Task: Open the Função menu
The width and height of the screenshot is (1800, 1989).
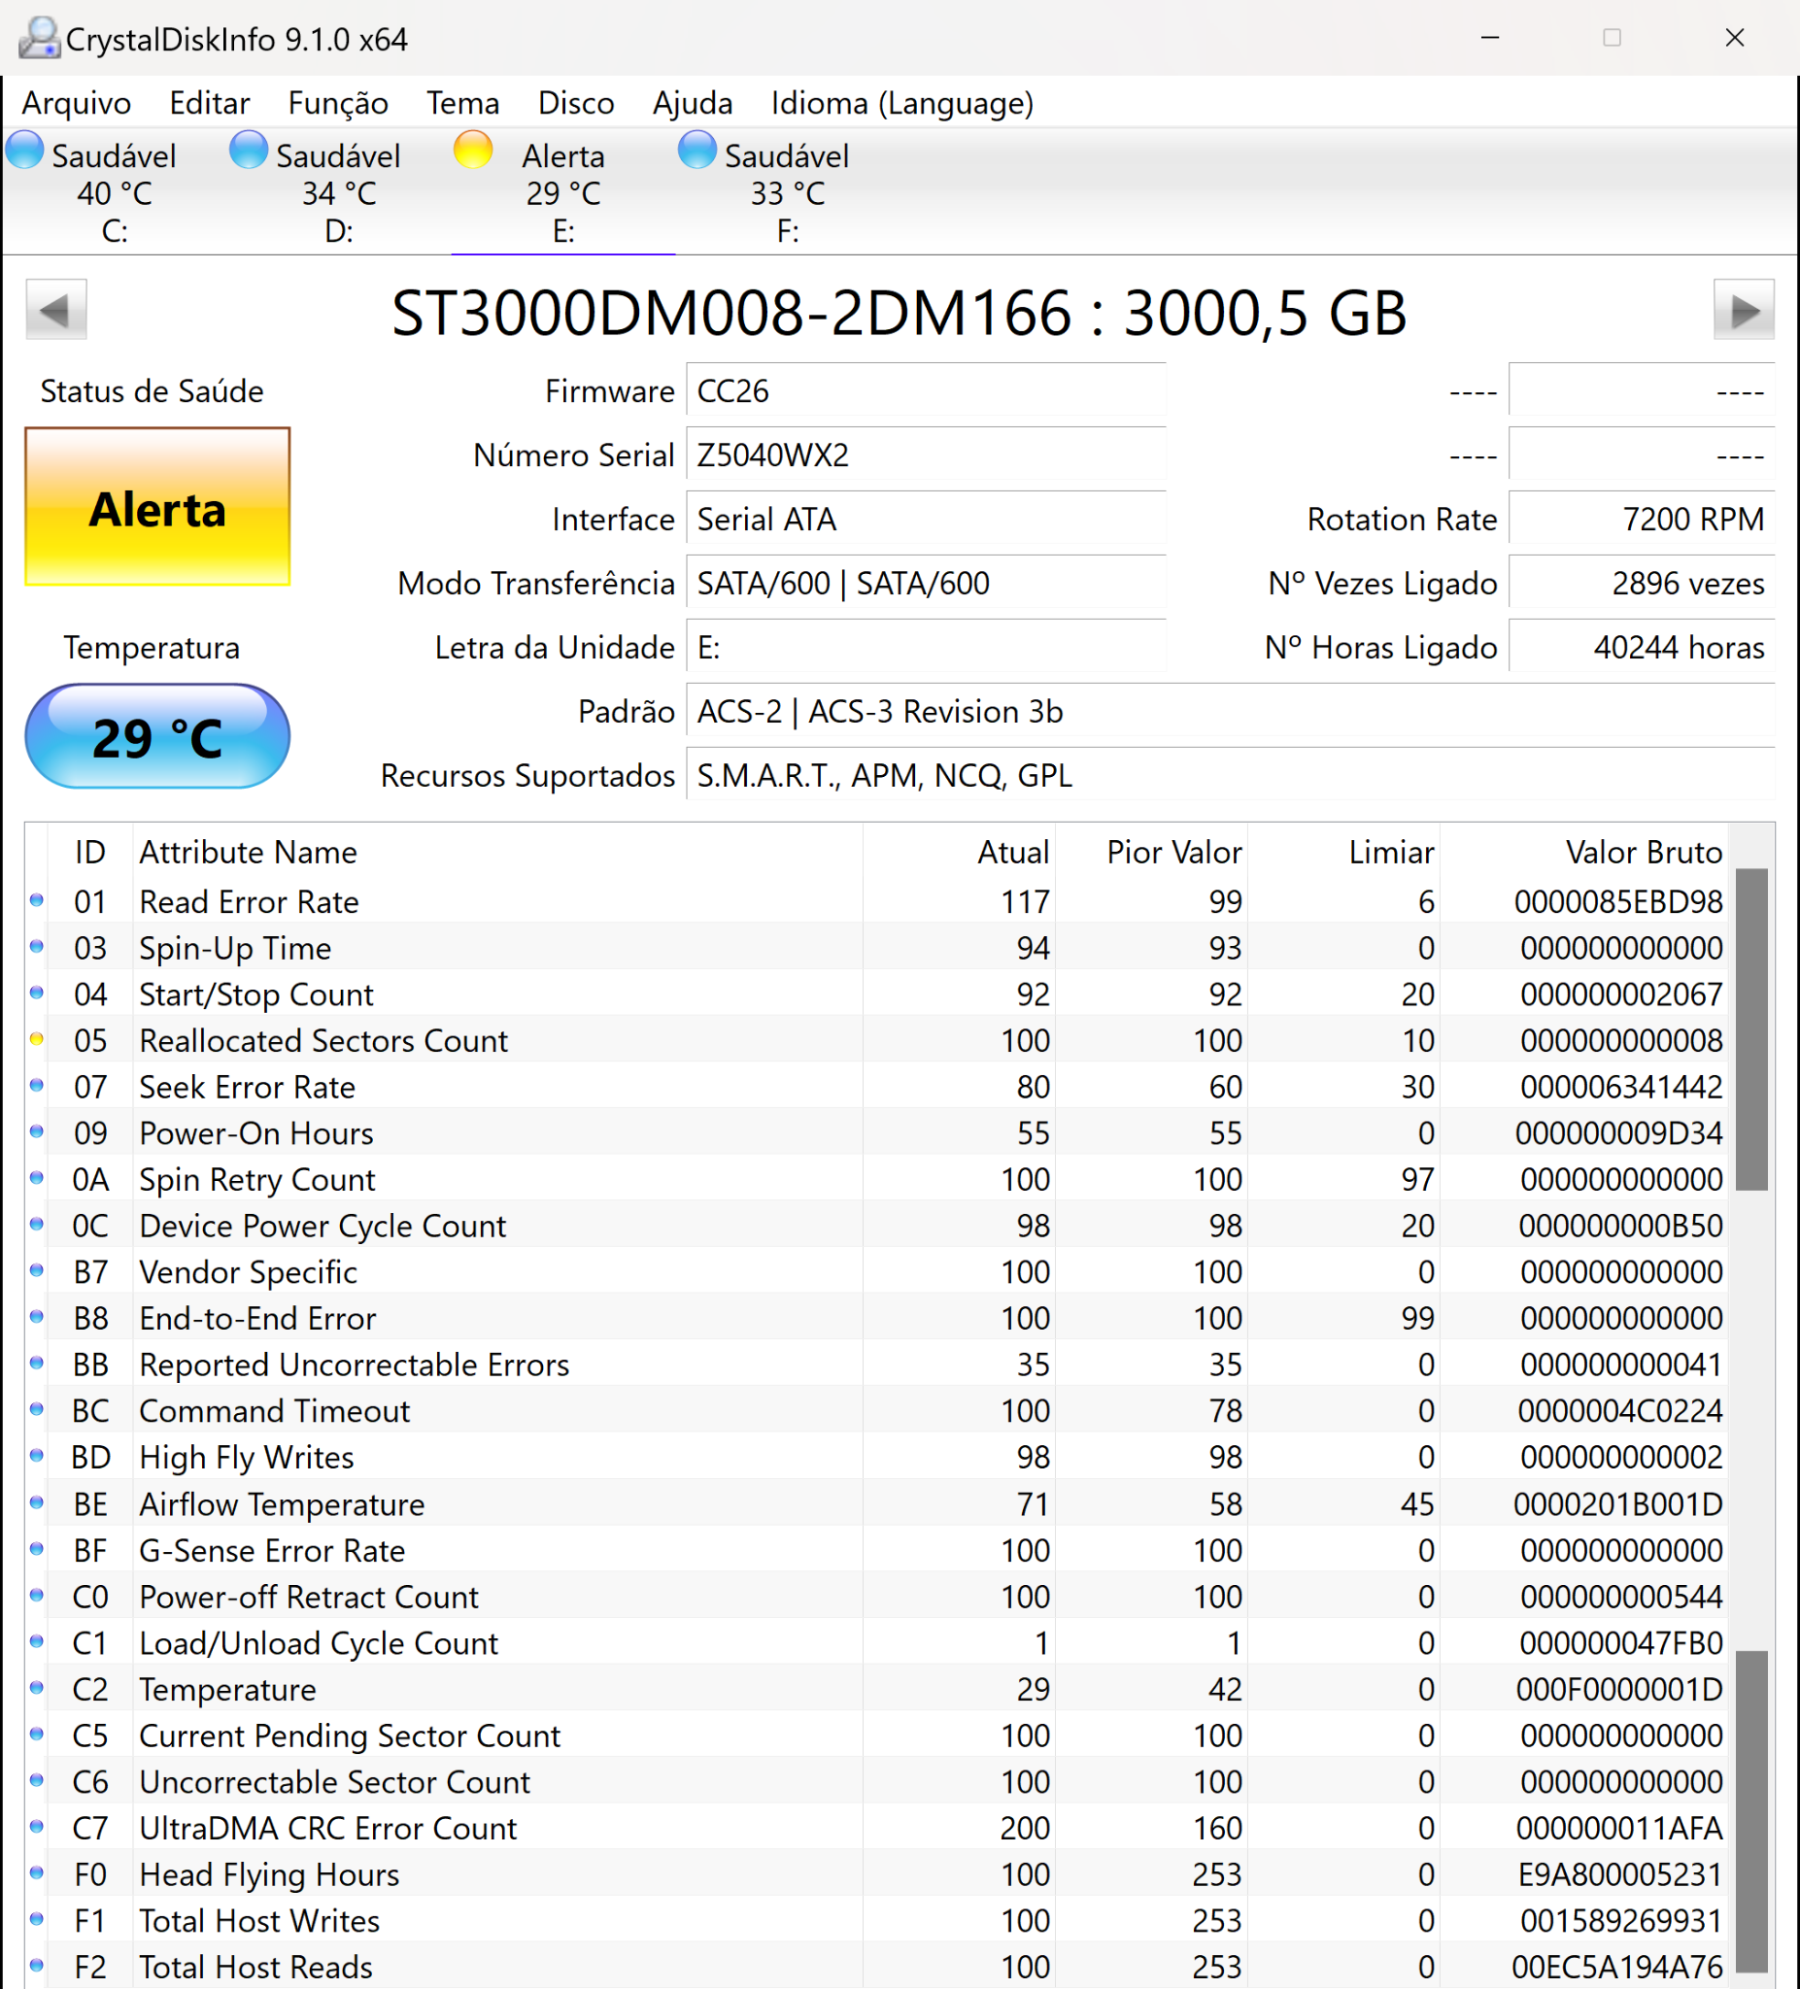Action: (337, 103)
